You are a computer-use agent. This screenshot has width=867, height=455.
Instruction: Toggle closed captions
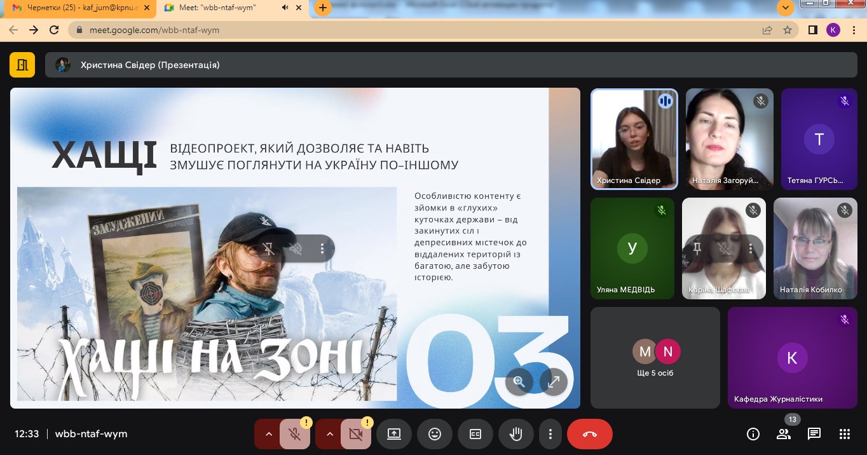point(475,434)
